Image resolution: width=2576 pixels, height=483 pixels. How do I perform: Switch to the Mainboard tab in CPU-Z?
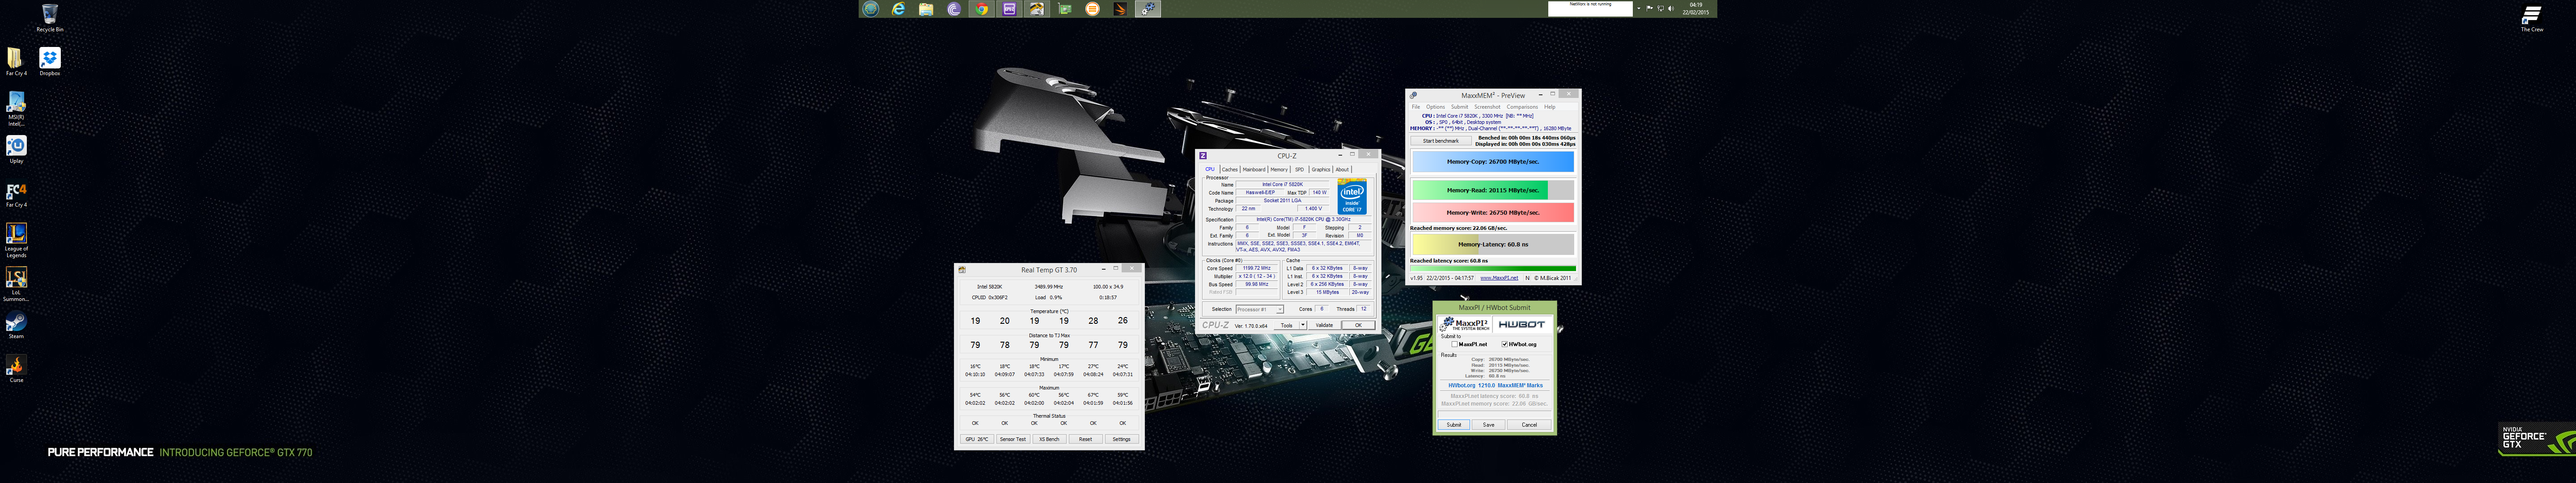[x=1254, y=169]
